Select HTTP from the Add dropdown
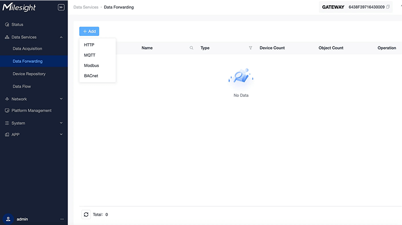 (x=89, y=45)
